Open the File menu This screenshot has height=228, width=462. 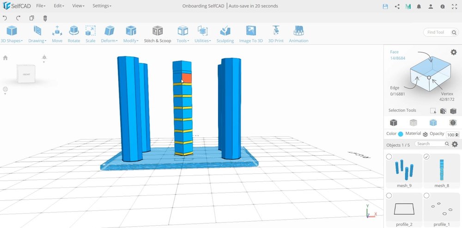click(41, 6)
